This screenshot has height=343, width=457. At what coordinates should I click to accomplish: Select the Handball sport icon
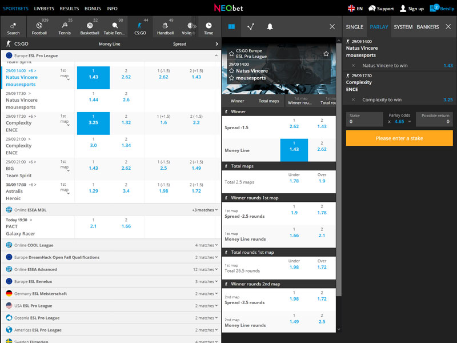165,26
